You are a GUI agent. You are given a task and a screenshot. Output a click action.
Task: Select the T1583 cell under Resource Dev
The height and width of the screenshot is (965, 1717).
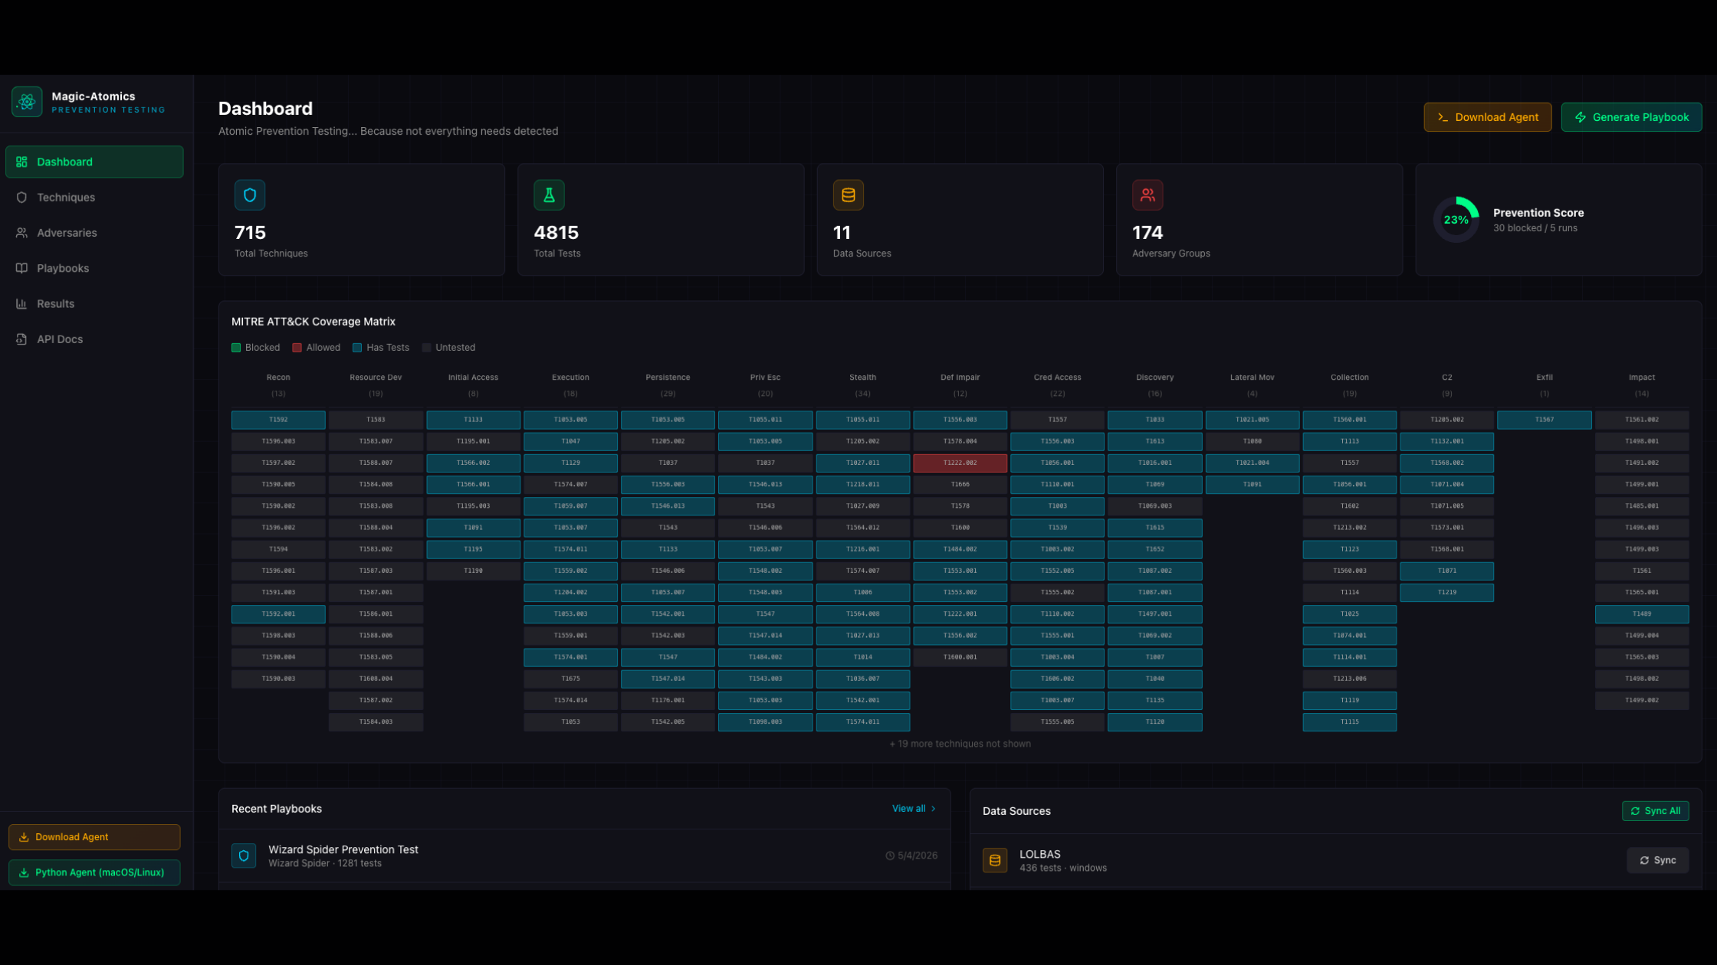point(376,420)
